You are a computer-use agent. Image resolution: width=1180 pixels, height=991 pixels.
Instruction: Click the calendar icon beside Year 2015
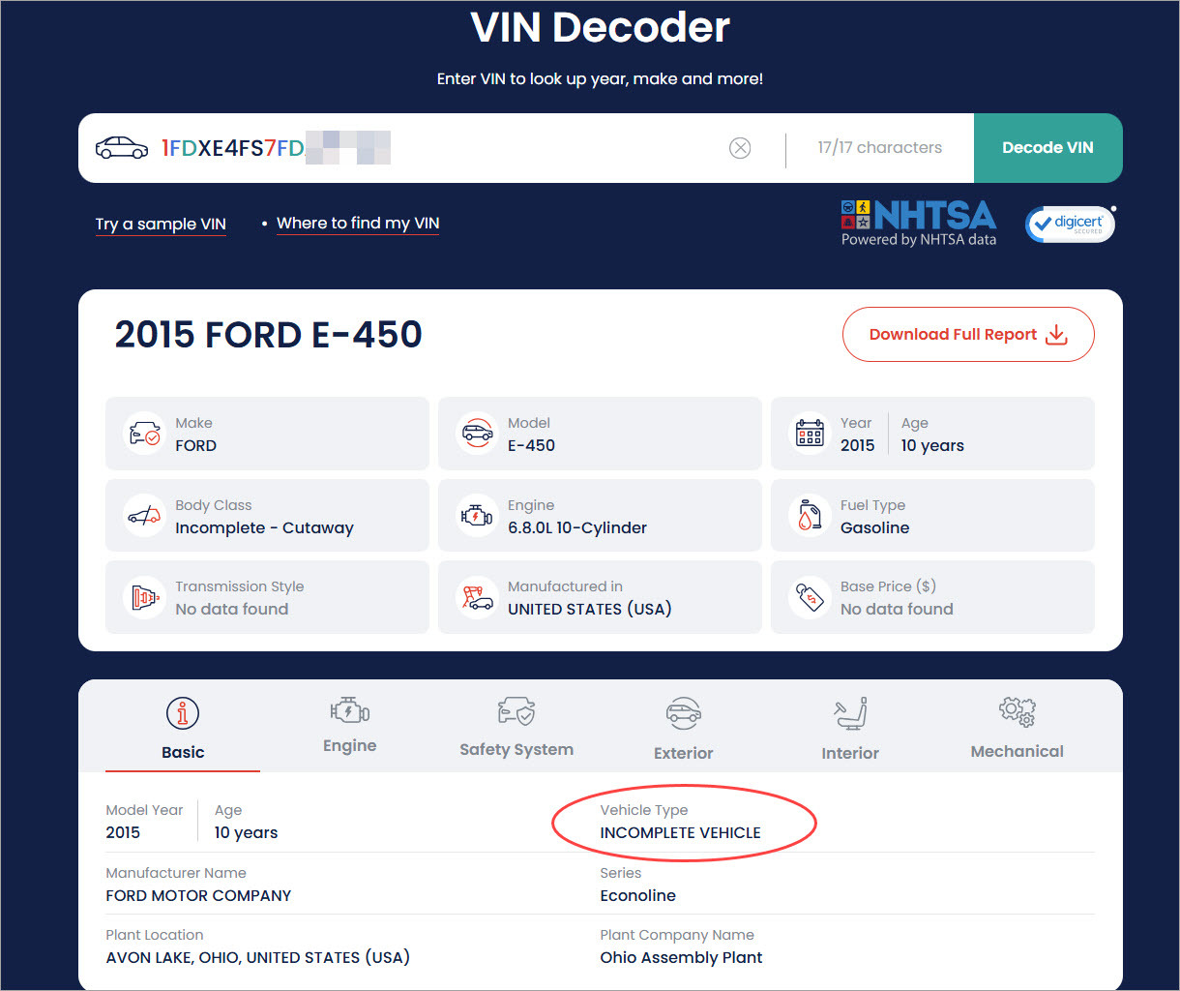coord(810,434)
